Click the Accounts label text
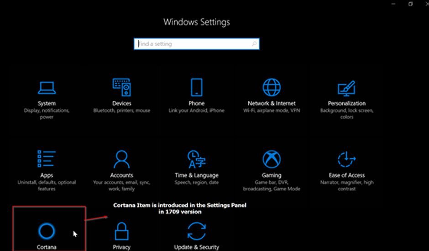The width and height of the screenshot is (429, 251). 122,175
